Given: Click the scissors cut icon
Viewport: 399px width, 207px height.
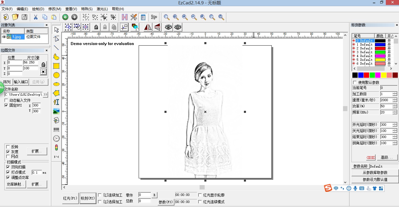Looking at the screenshot, I should coord(35,17).
